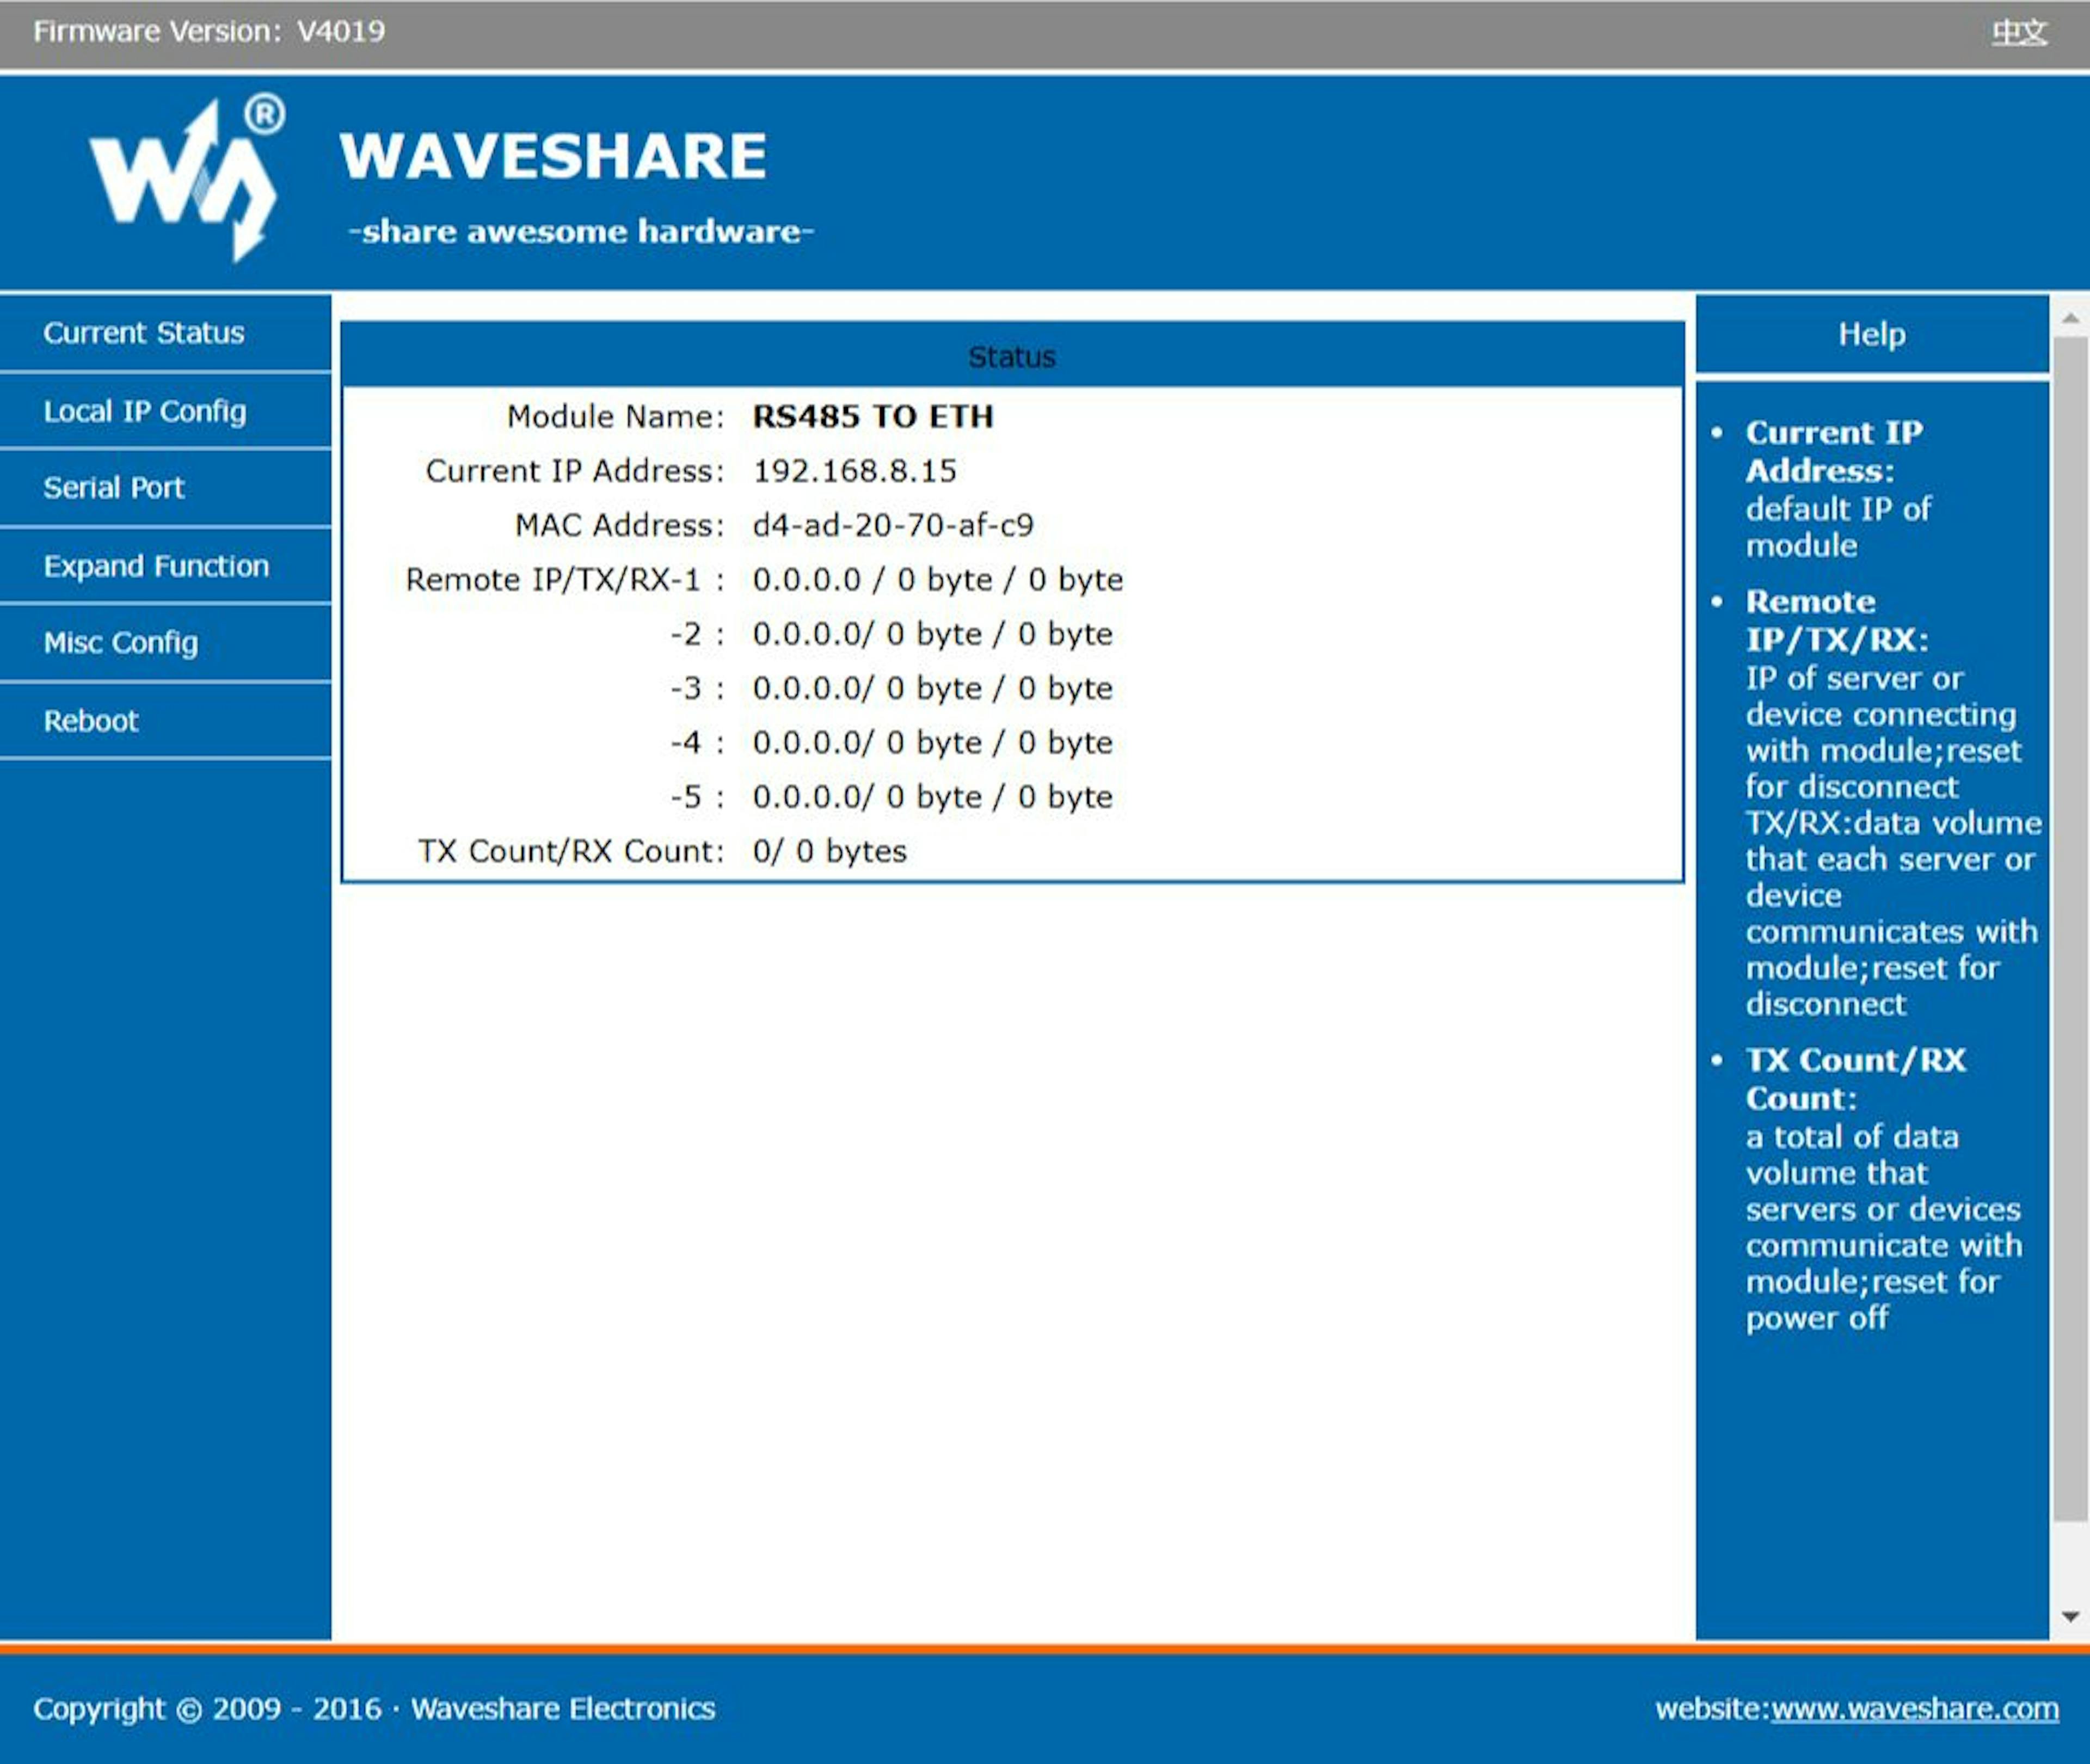
Task: Click the Help panel title
Action: 1873,334
